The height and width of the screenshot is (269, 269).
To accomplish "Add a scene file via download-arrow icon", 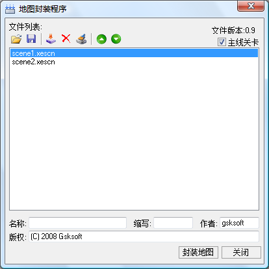I will [x=51, y=39].
